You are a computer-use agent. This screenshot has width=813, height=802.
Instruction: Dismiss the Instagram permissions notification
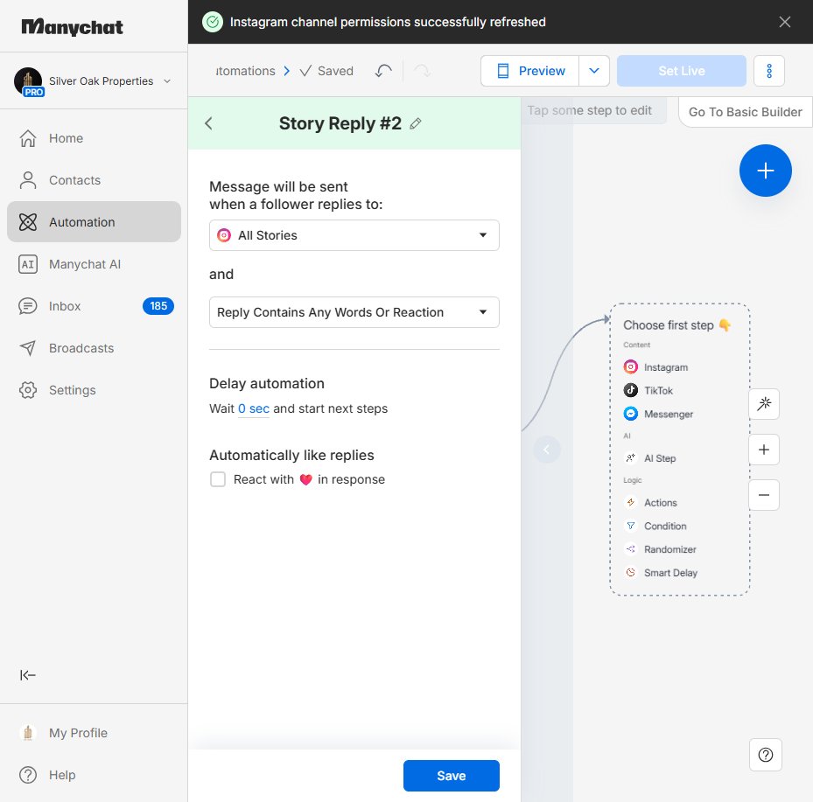[x=784, y=22]
